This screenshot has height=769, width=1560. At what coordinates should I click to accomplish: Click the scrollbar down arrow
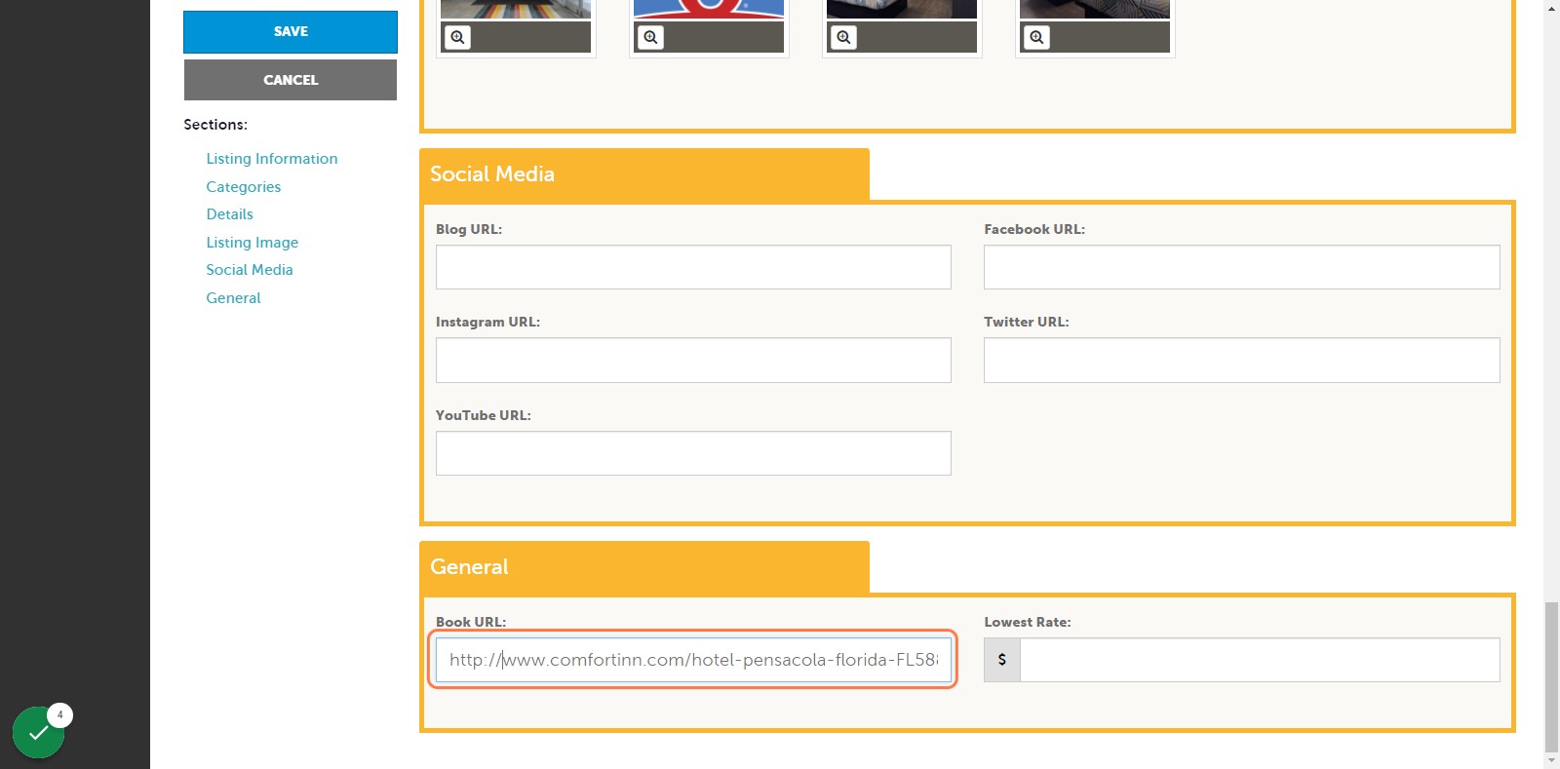pyautogui.click(x=1551, y=761)
